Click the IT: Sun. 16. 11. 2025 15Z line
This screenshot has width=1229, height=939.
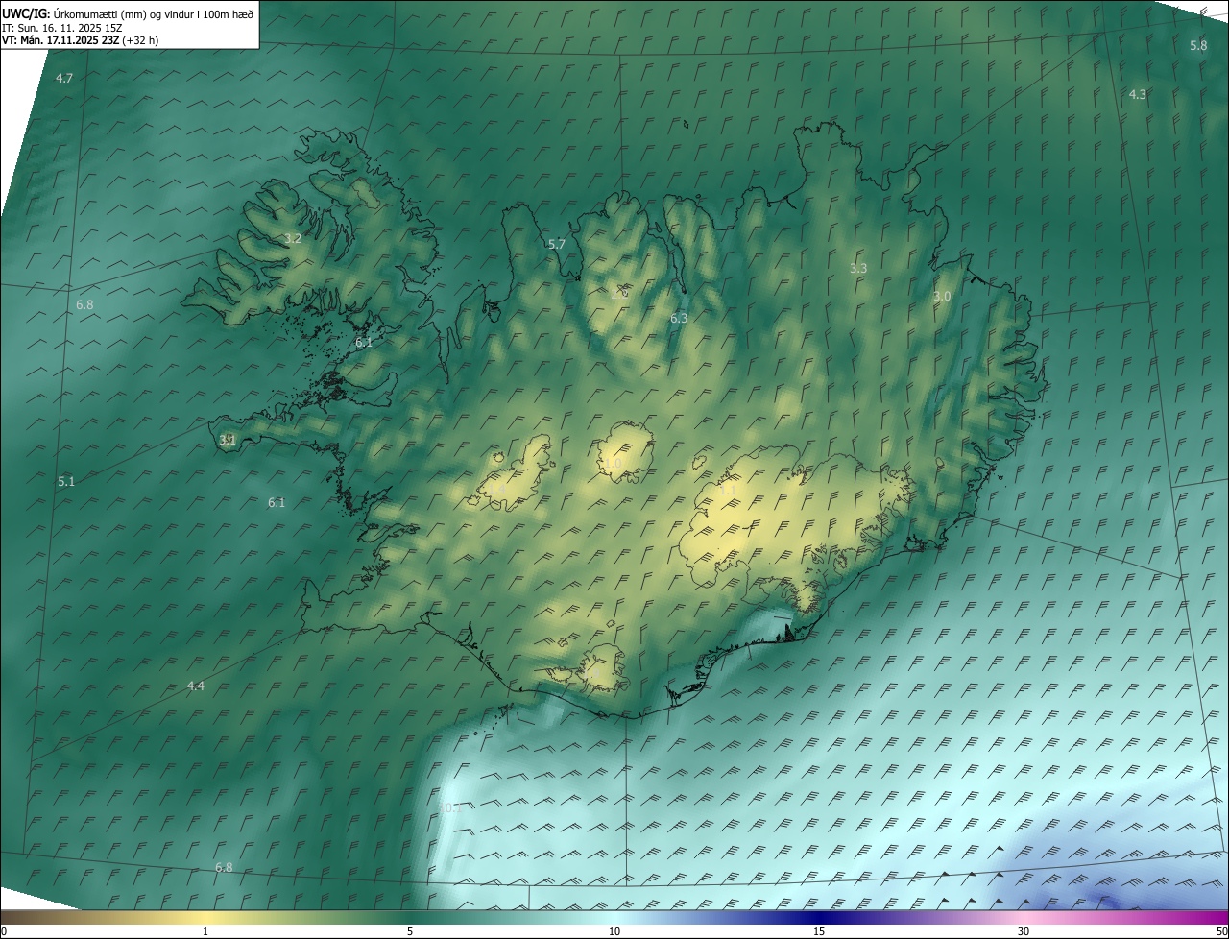(x=62, y=27)
